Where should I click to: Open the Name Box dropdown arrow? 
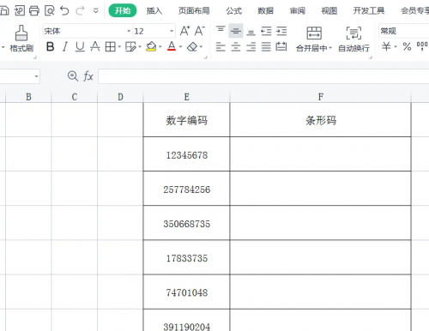pos(36,76)
